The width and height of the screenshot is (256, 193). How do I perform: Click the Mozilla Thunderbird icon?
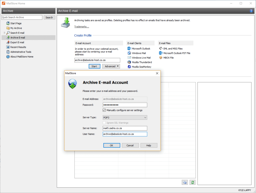[x=129, y=62]
